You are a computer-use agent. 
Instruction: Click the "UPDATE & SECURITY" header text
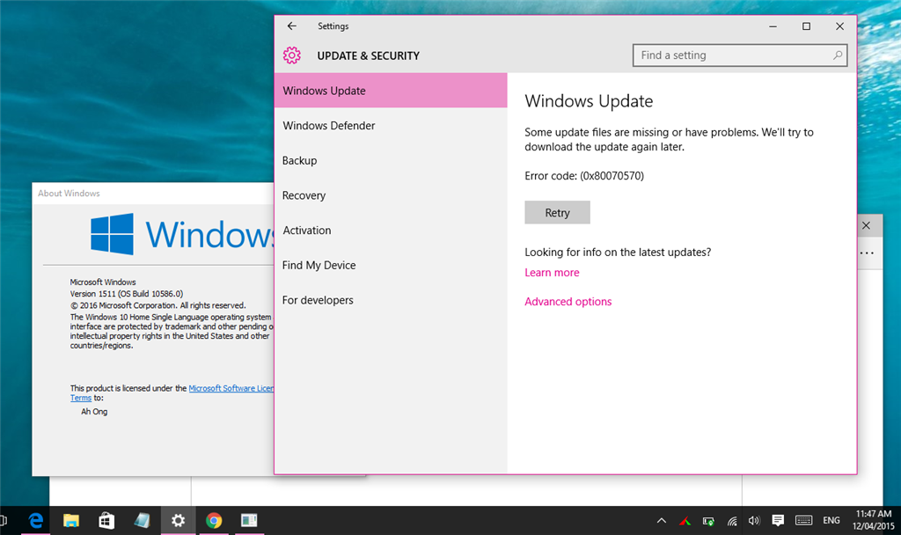click(369, 55)
